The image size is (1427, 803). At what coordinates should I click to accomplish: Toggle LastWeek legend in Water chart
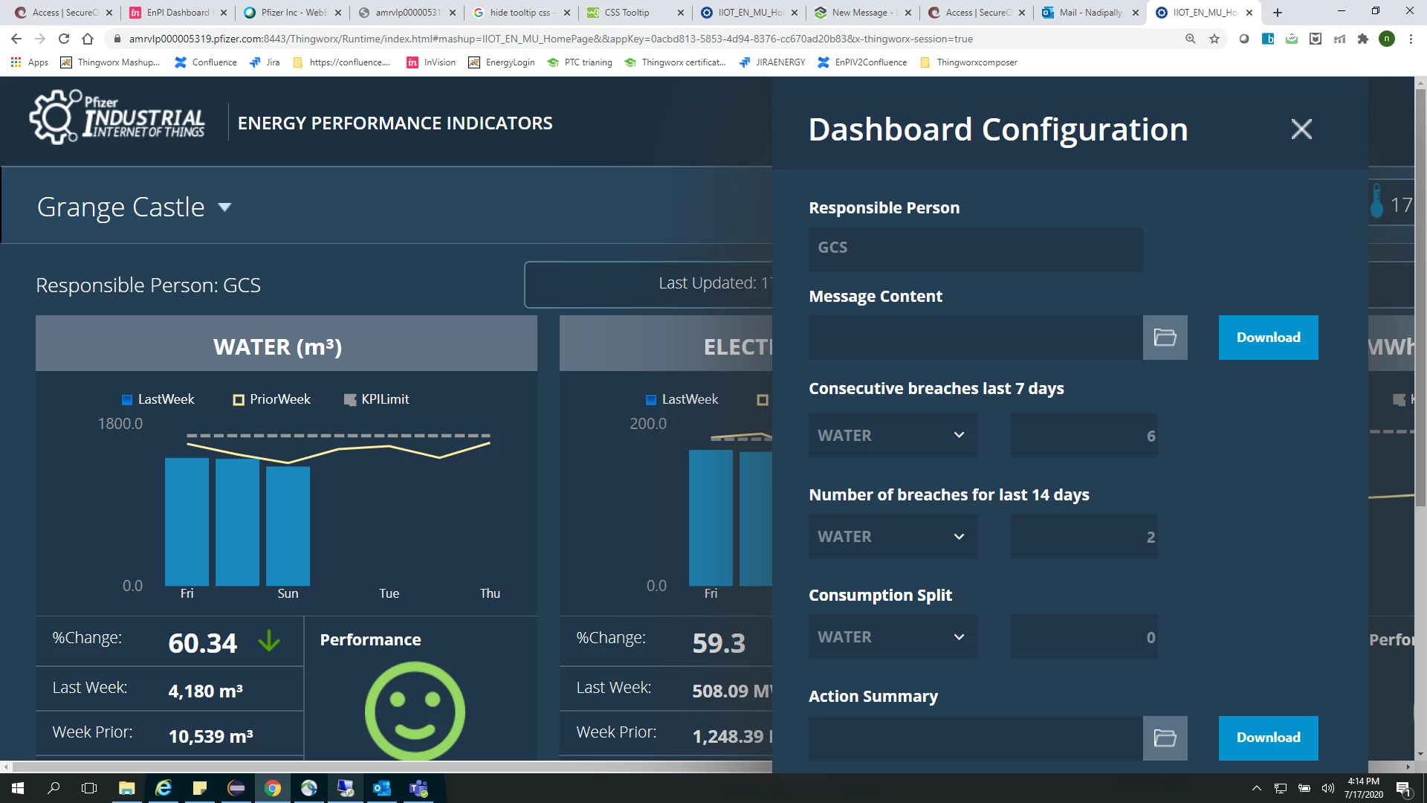point(158,399)
